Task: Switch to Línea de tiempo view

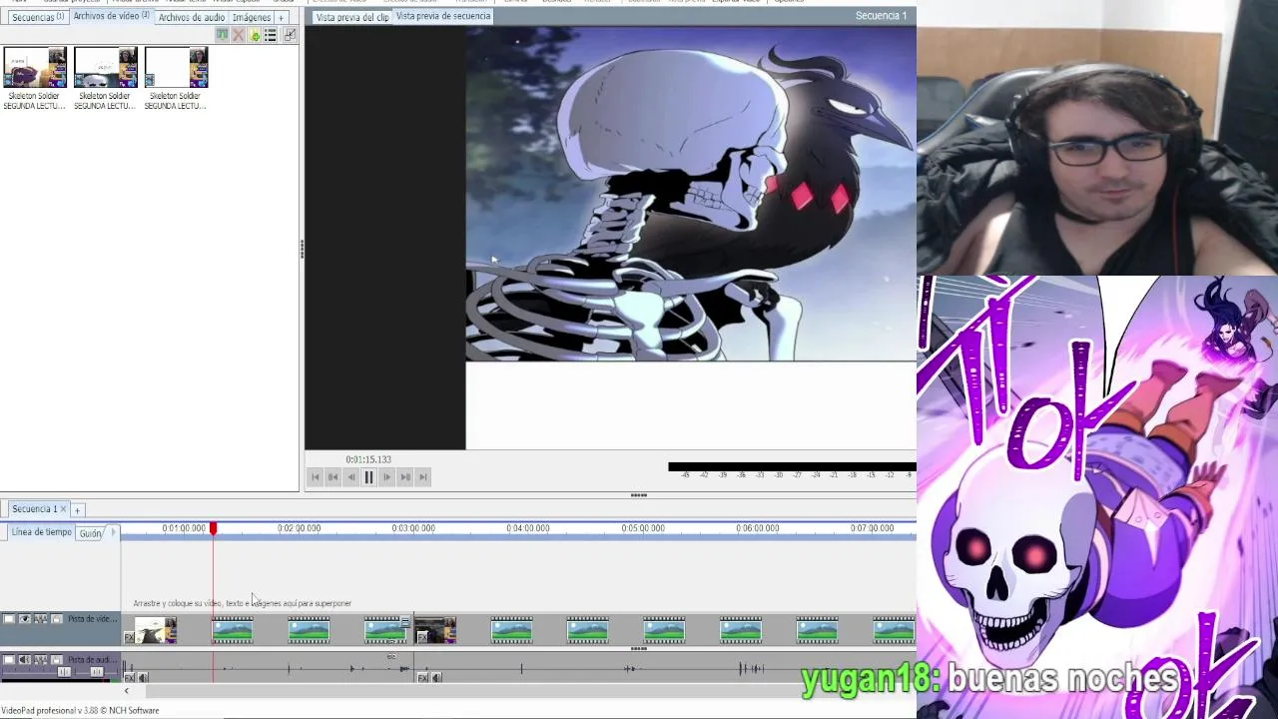Action: [41, 532]
